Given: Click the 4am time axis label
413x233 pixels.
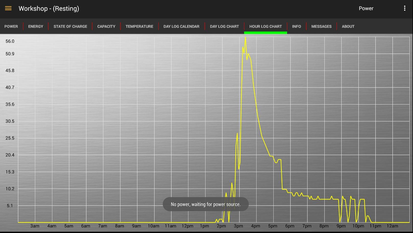Looking at the screenshot, I should 52,226.
